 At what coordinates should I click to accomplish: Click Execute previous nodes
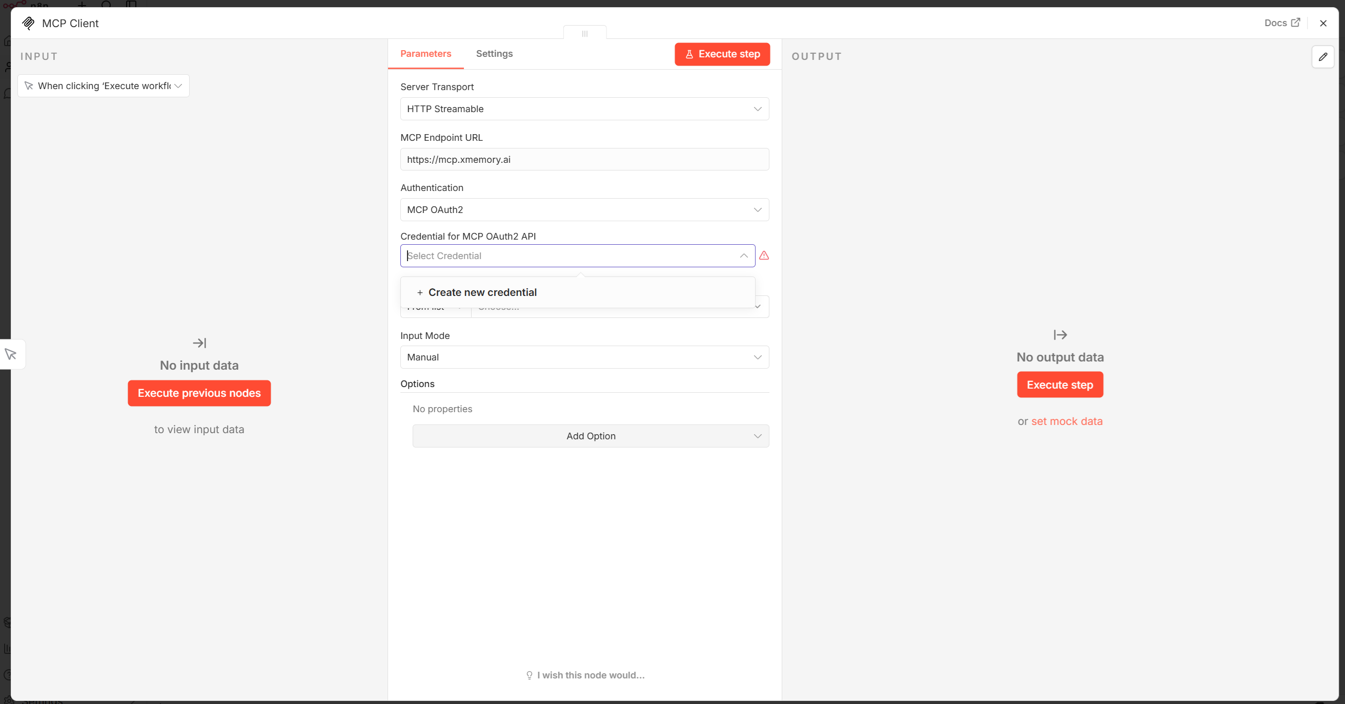coord(199,393)
